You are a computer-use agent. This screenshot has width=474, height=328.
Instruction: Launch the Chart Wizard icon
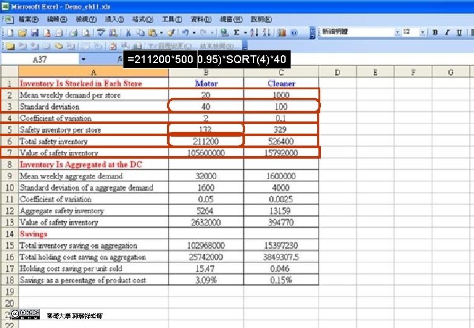282,33
